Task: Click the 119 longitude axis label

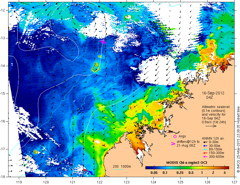Action: [x=19, y=182]
